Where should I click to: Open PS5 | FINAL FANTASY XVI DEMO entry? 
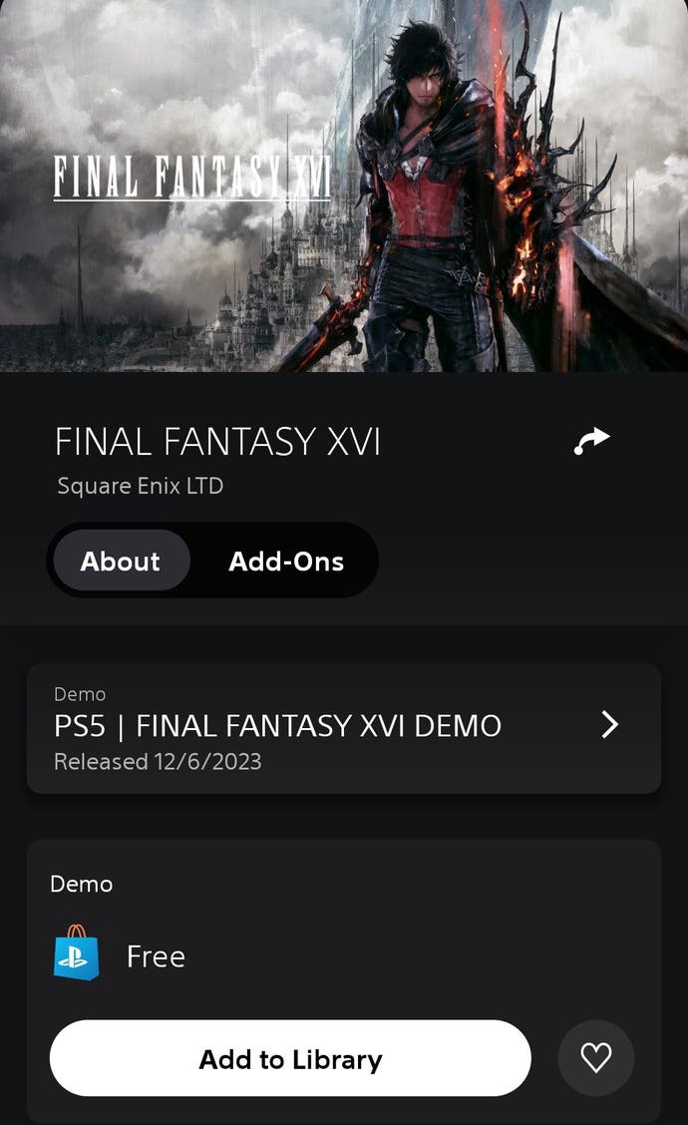click(344, 728)
